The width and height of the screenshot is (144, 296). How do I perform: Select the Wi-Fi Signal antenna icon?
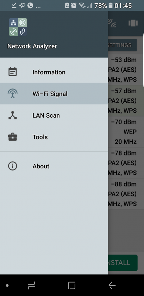[x=13, y=94]
